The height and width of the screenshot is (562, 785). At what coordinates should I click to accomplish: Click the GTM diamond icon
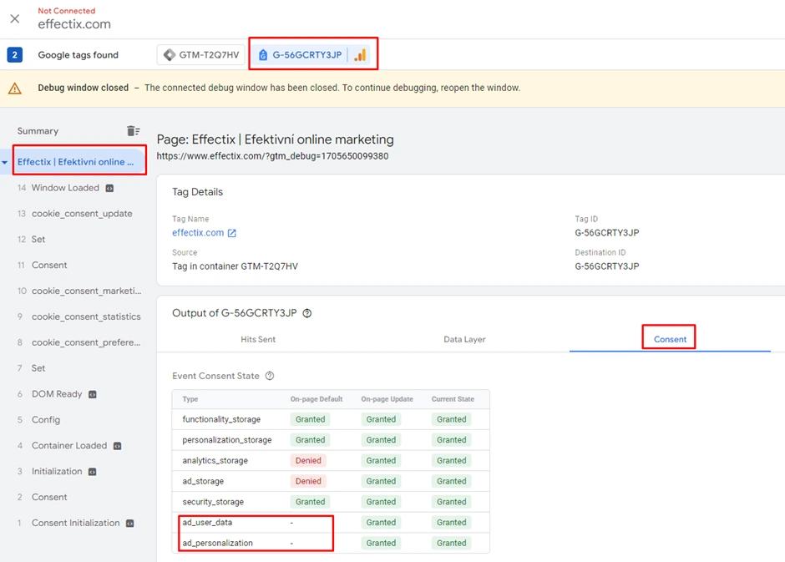click(170, 55)
